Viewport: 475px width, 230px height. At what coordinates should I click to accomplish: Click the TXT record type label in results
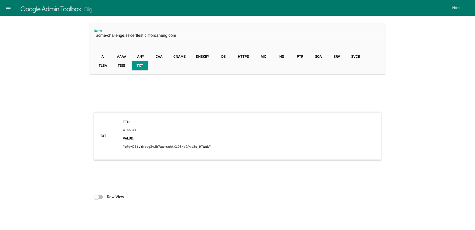click(x=103, y=136)
